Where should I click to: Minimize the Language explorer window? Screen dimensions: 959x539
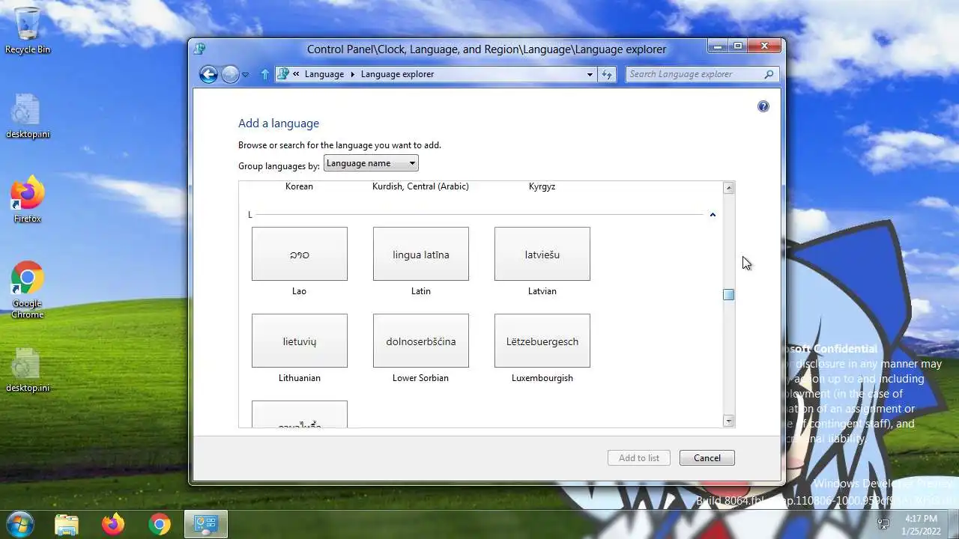pos(718,46)
